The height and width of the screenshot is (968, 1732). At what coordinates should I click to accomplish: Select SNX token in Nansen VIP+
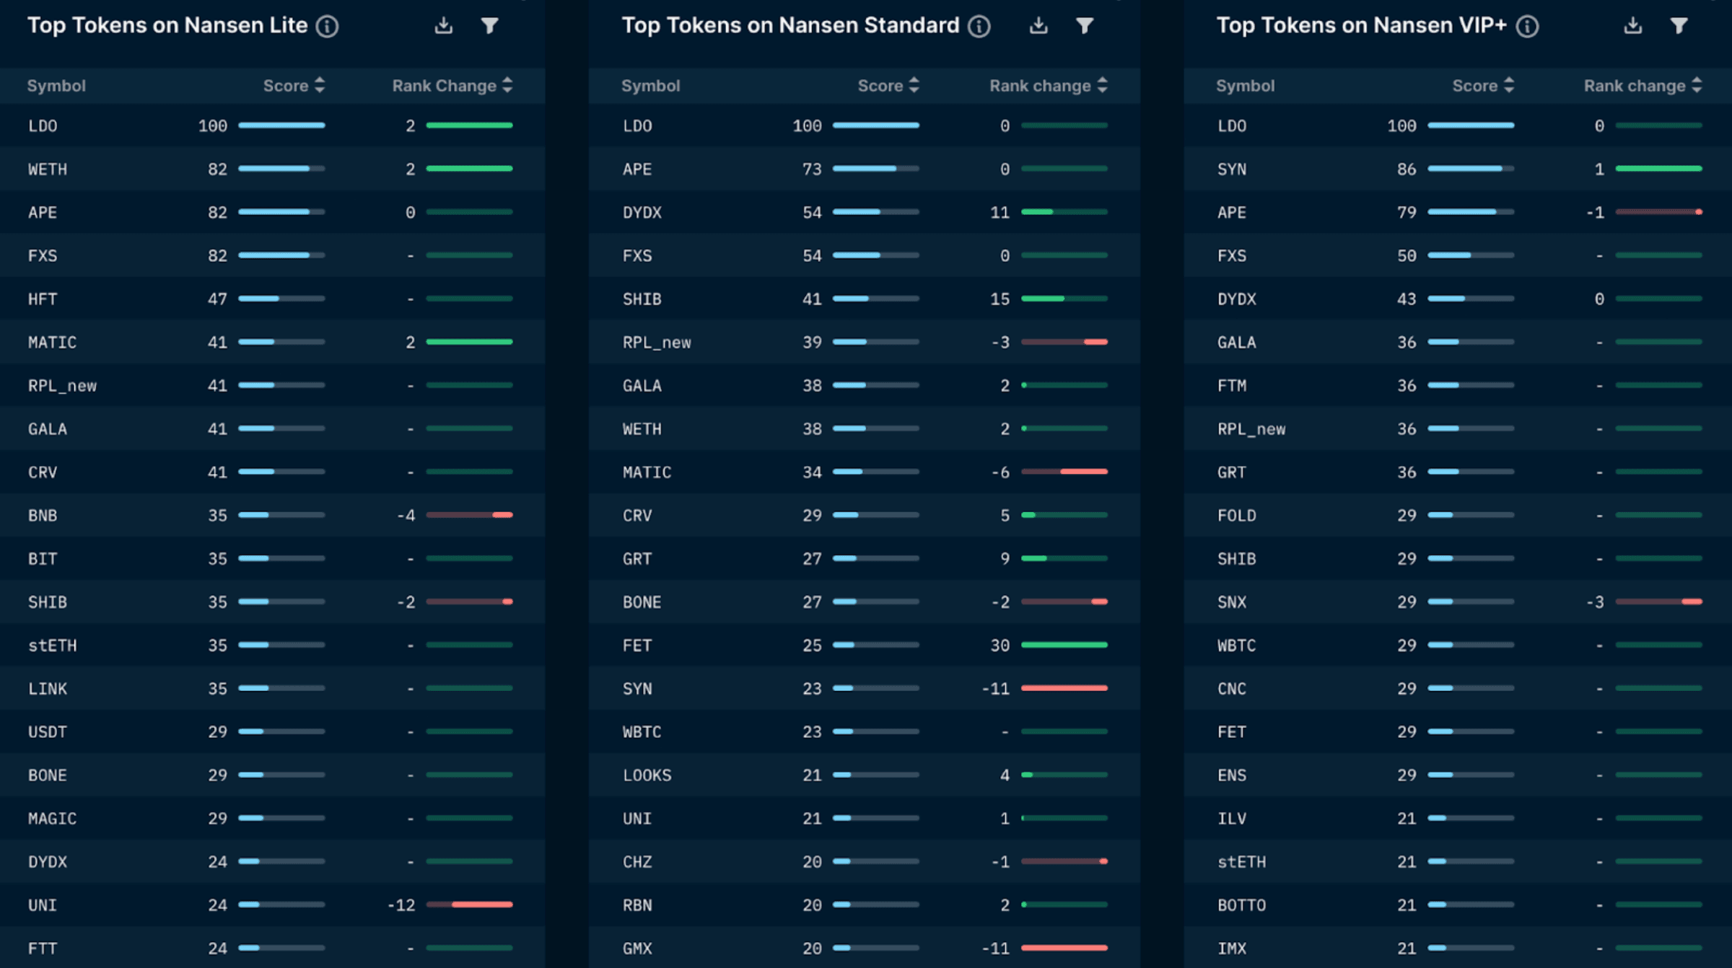(1232, 602)
